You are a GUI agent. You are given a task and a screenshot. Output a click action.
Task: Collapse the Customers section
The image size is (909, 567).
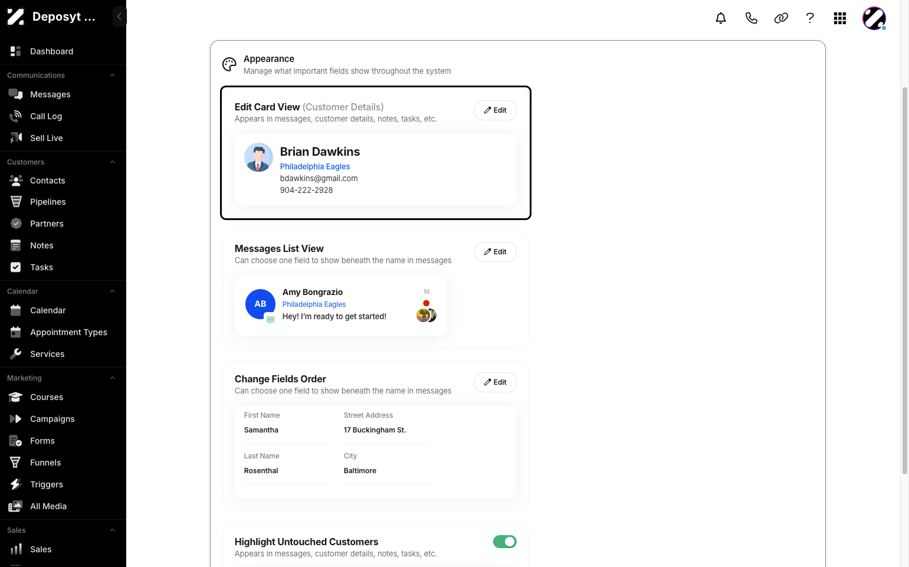tap(112, 162)
